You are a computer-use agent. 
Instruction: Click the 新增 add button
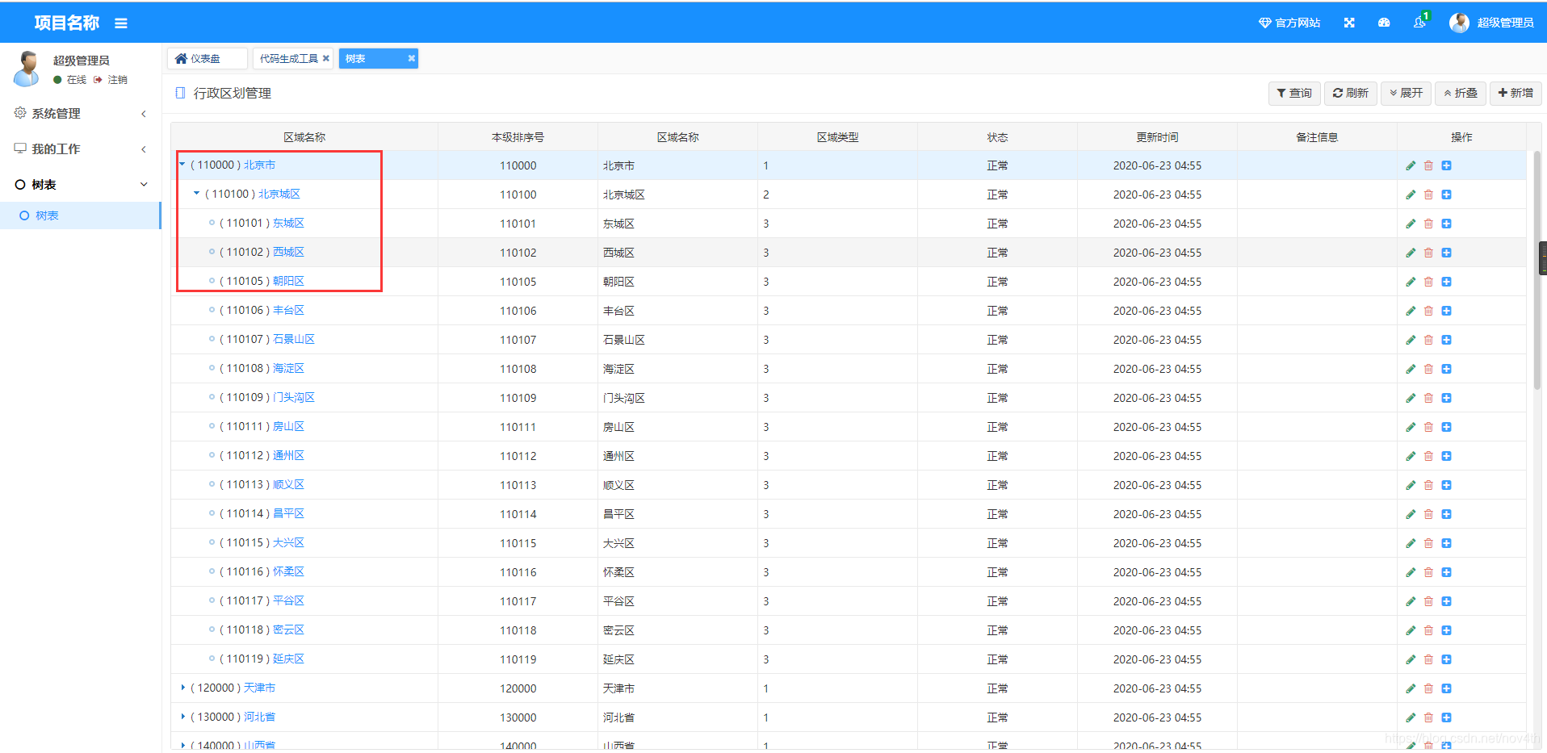click(x=1516, y=94)
